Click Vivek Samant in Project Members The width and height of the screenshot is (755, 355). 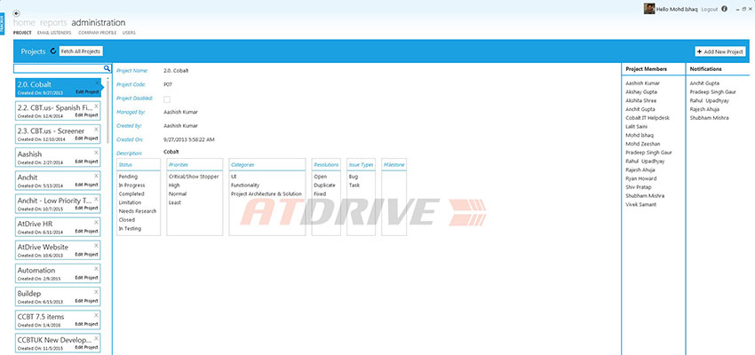pos(640,204)
